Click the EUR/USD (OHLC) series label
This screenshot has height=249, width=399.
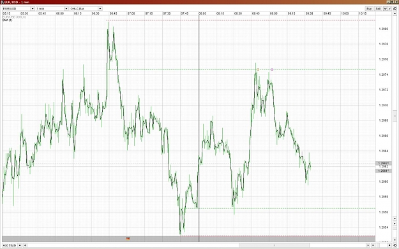tap(14, 17)
